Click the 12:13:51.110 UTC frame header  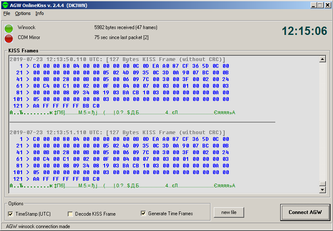pyautogui.click(x=117, y=133)
